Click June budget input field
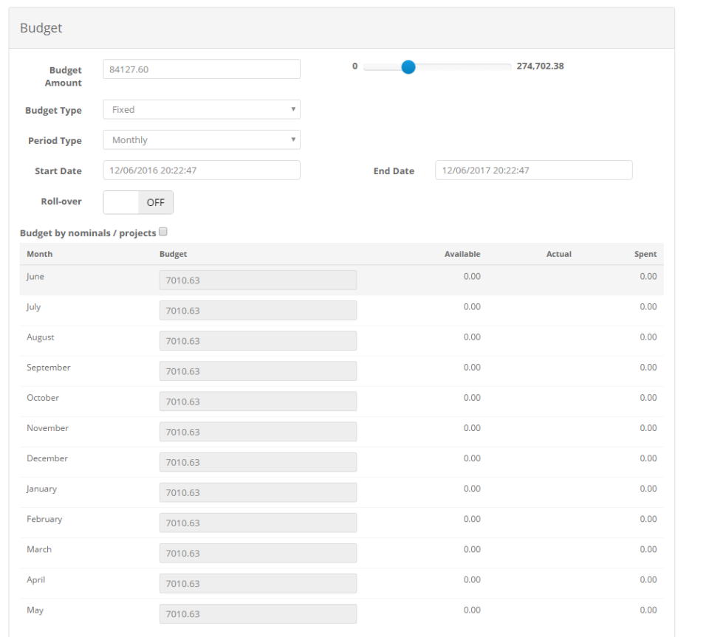 pyautogui.click(x=258, y=280)
